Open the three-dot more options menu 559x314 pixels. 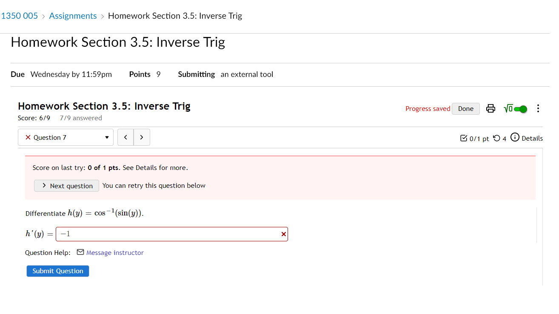538,108
